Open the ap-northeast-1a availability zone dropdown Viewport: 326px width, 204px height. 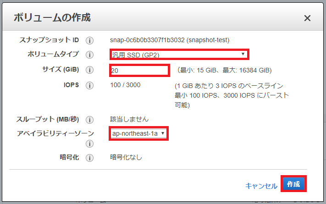tap(138, 133)
